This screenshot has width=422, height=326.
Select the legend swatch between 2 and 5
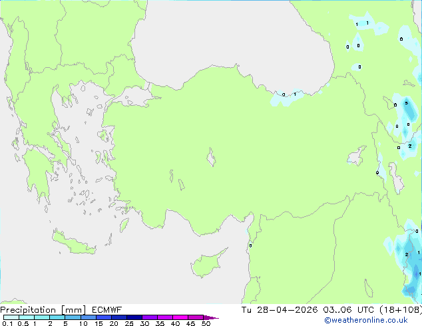[x=57, y=317]
